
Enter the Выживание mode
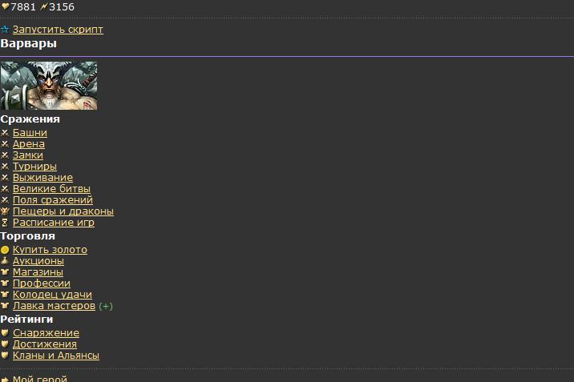[x=42, y=178]
